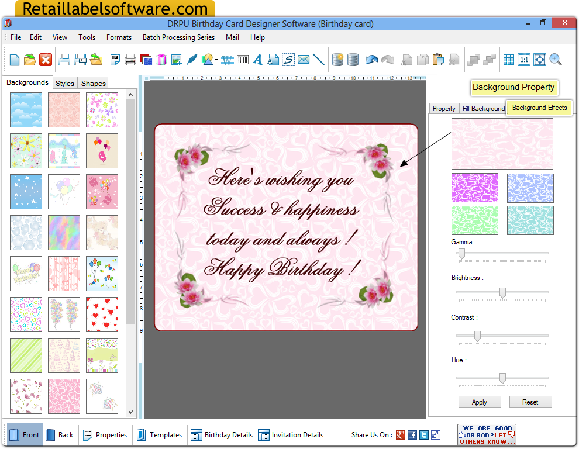The height and width of the screenshot is (449, 579).
Task: Click the Apply button
Action: coord(479,402)
